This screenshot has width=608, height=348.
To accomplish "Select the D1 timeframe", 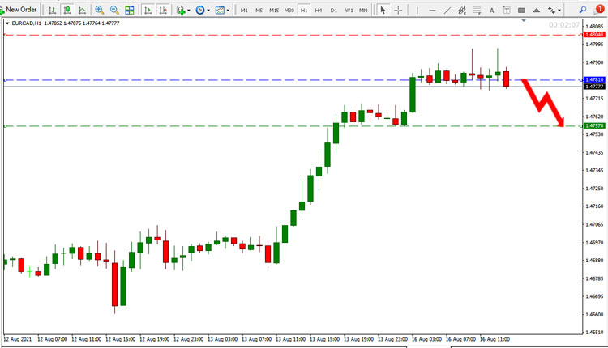I will click(334, 11).
